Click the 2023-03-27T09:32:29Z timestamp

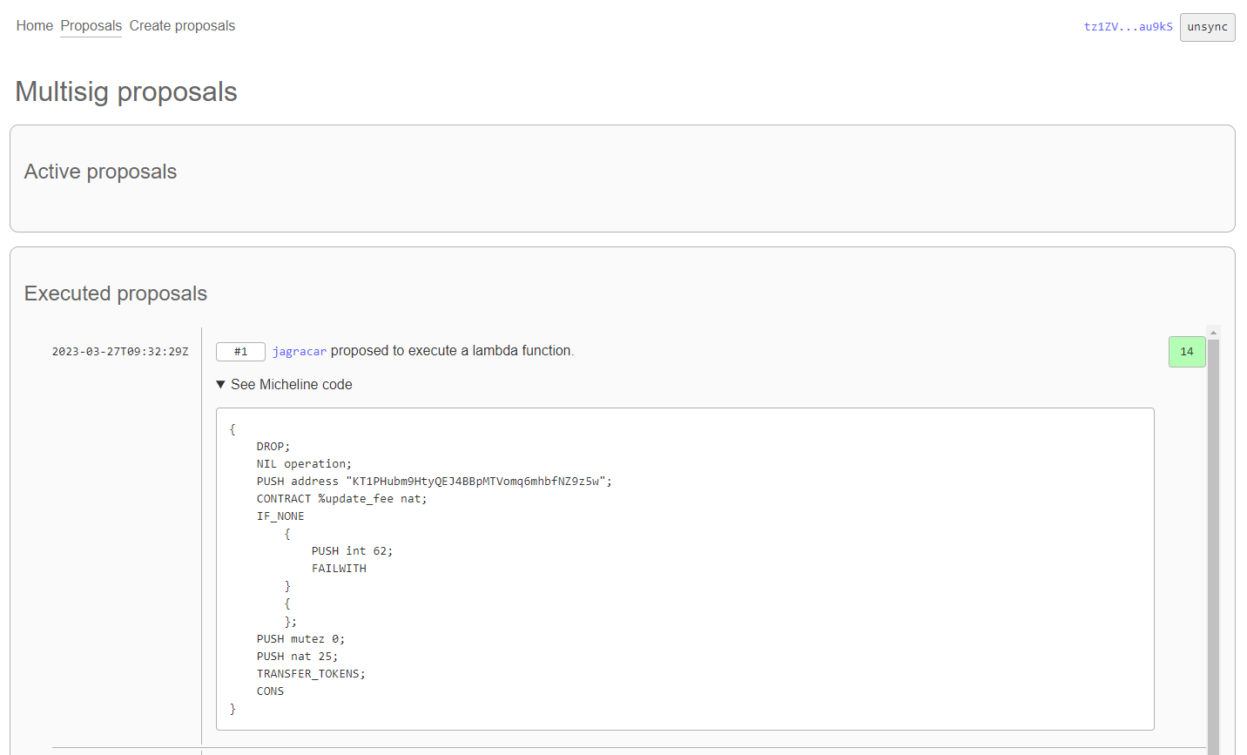click(x=120, y=352)
